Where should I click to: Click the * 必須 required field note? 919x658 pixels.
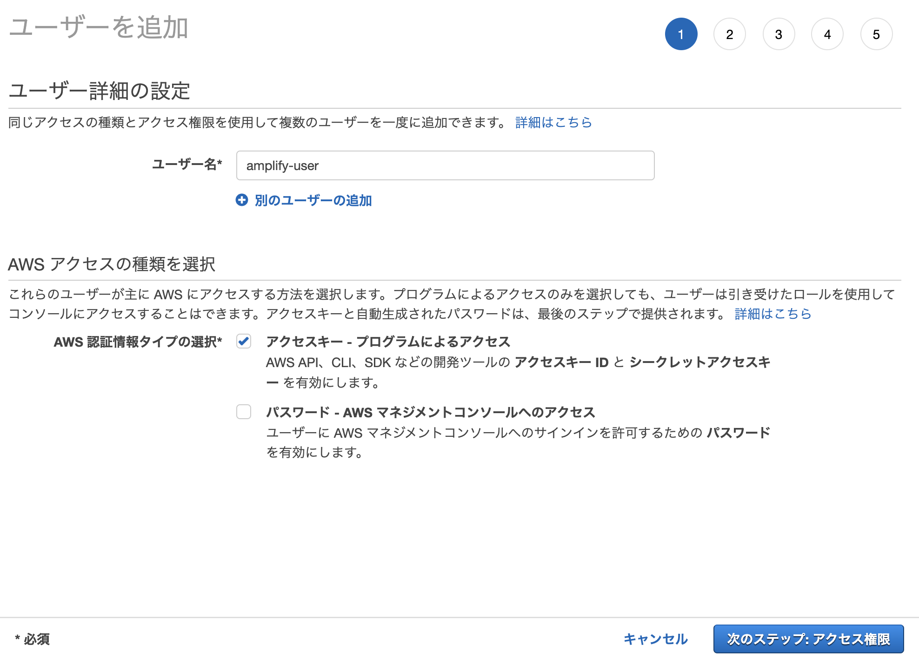pyautogui.click(x=33, y=639)
